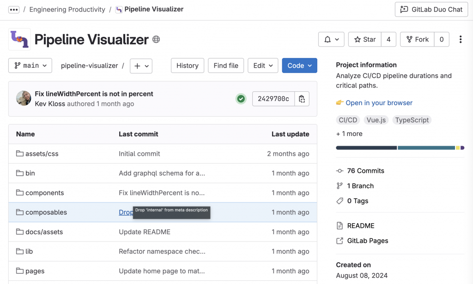The height and width of the screenshot is (284, 473).
Task: Select the CI/CD topic badge
Action: [x=348, y=120]
